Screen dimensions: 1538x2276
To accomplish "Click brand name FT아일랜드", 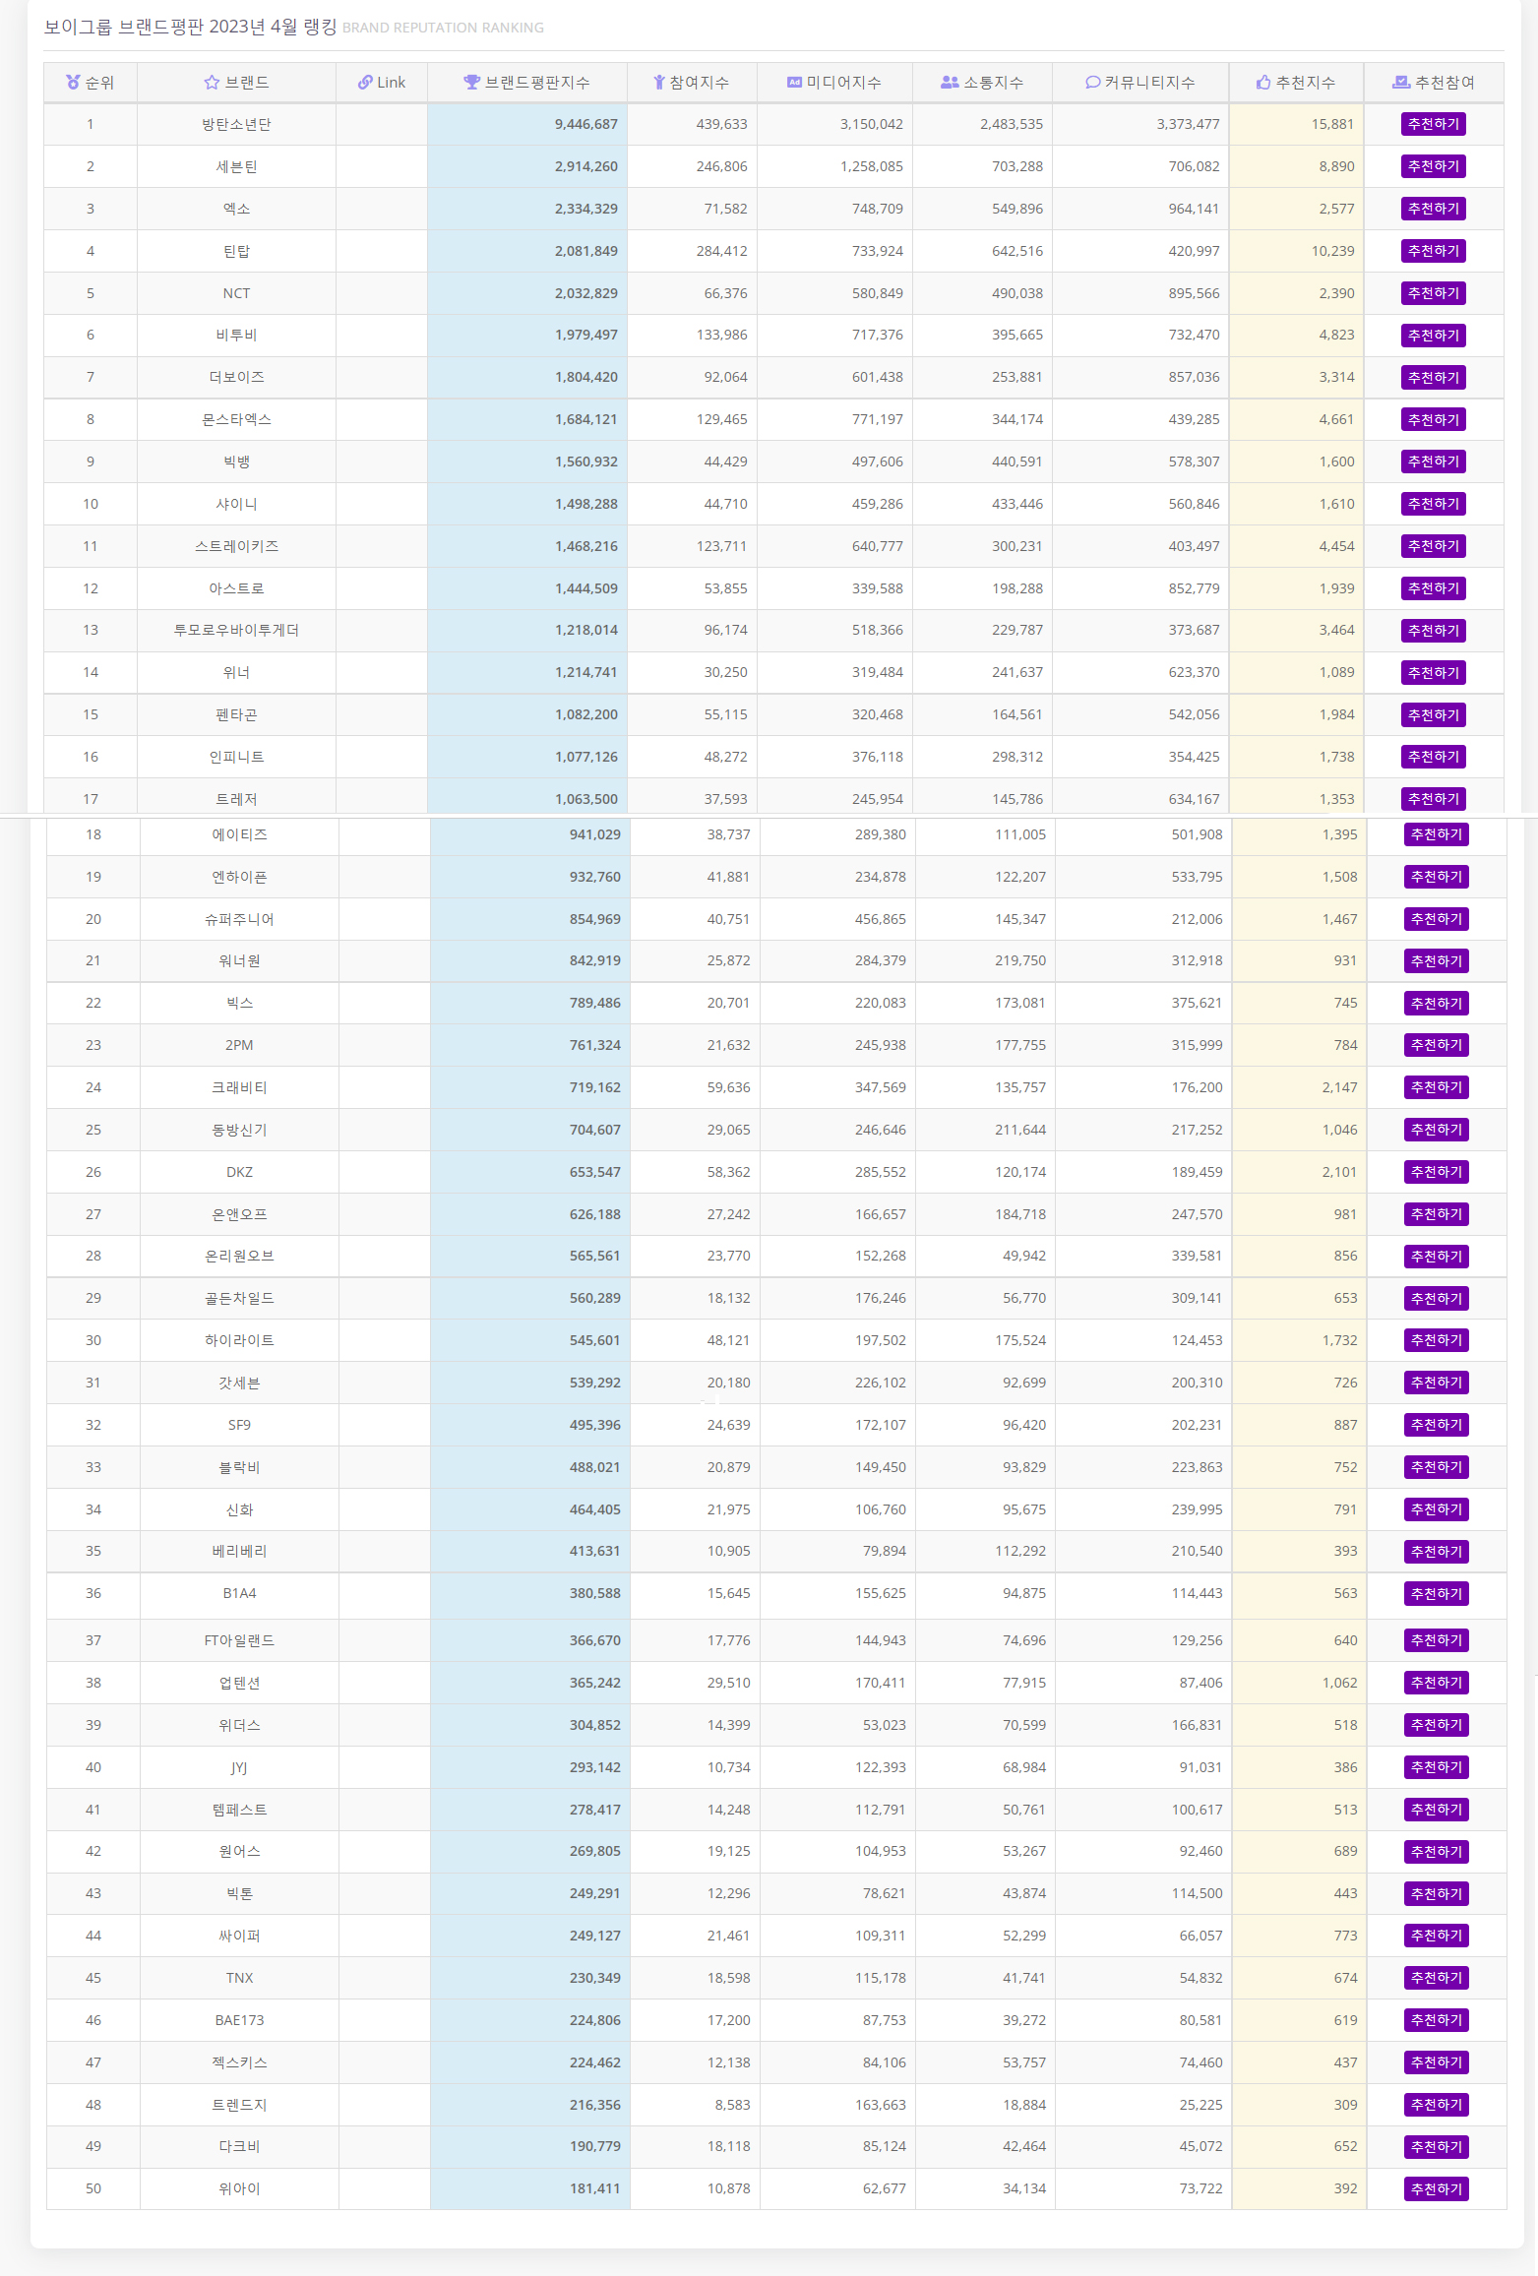I will (239, 1640).
